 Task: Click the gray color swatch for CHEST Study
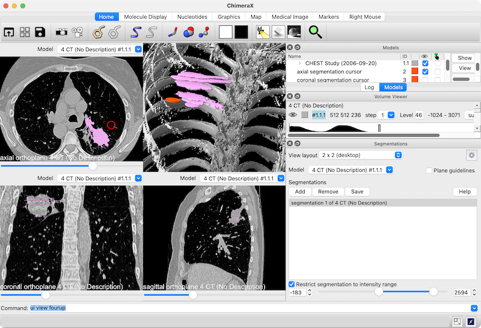pos(414,63)
